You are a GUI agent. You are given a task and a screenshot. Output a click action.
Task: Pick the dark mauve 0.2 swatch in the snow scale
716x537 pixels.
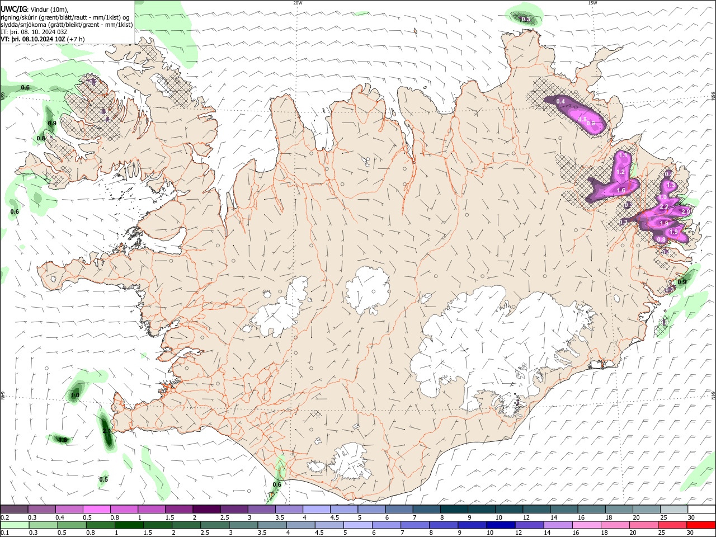point(14,509)
